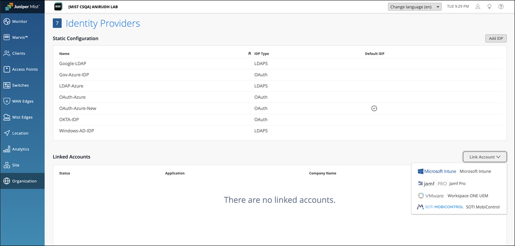The image size is (515, 246).
Task: Click the Clients people icon
Action: [x=7, y=53]
